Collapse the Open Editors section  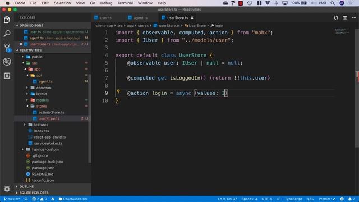pyautogui.click(x=53, y=25)
